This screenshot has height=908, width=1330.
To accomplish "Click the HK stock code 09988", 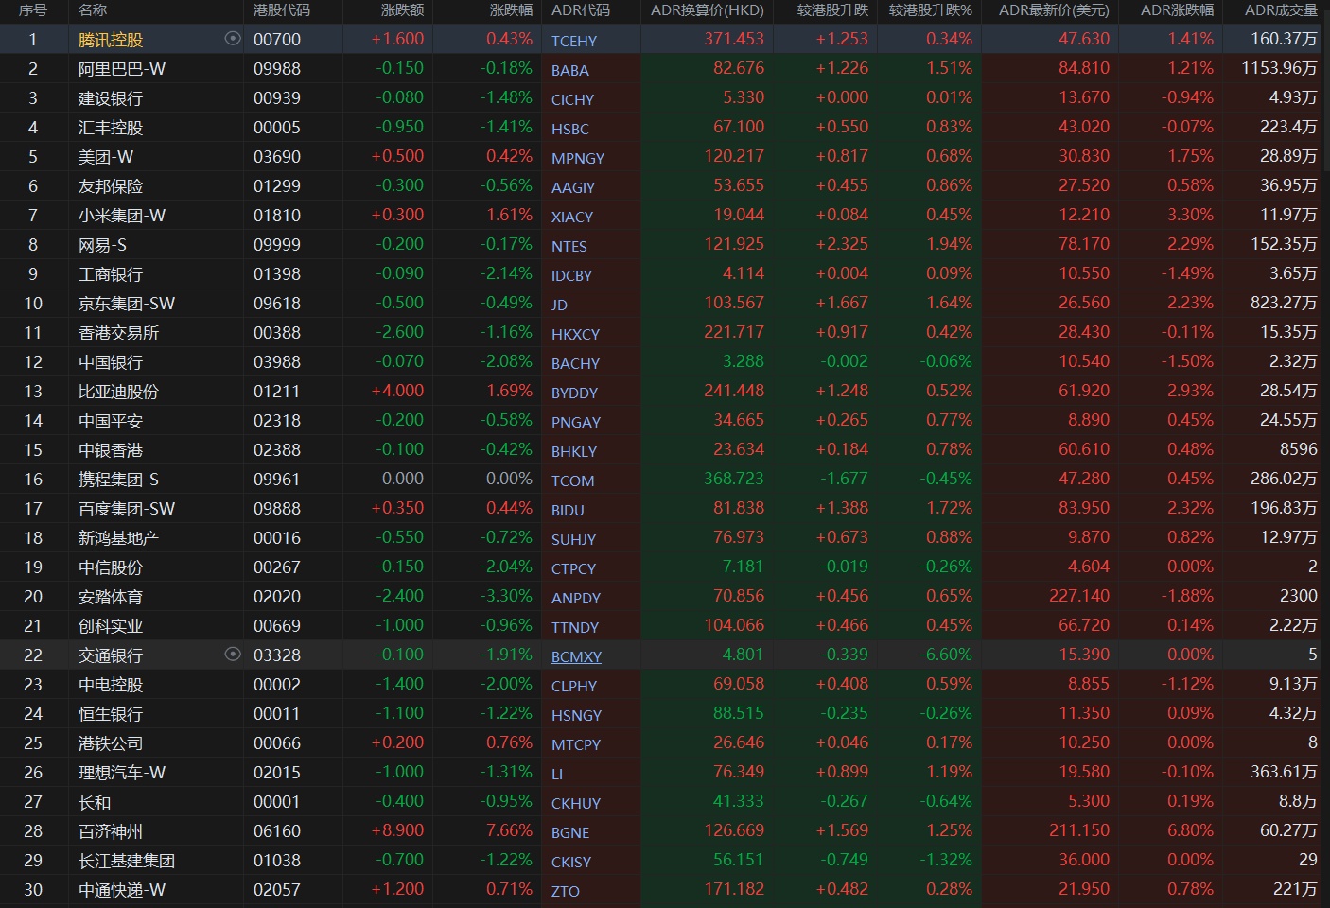I will [x=277, y=69].
